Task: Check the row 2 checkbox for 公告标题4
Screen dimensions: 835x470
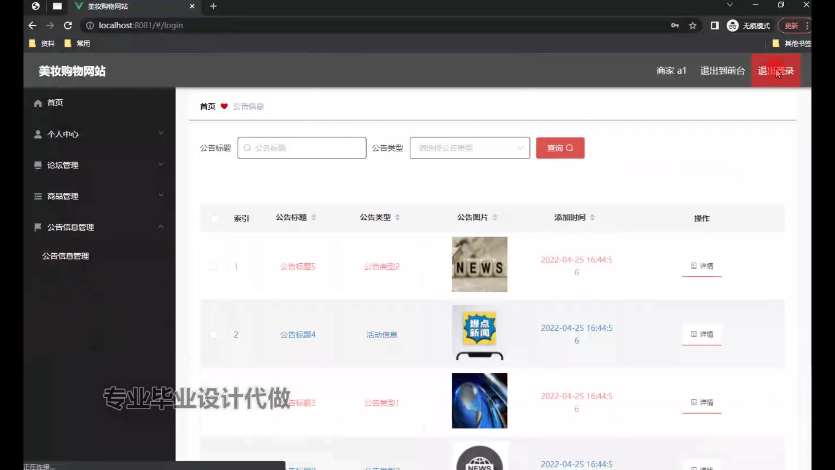Action: 213,335
